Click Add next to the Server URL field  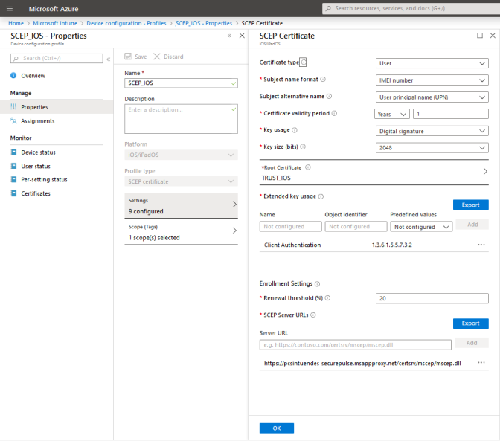[472, 343]
